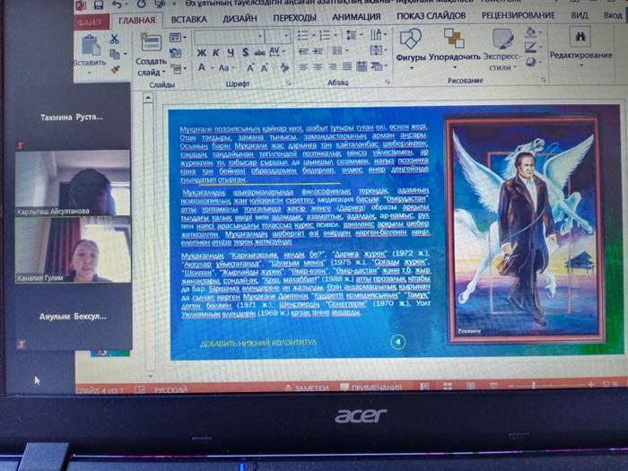Screen dimensions: 628x471
Task: Toggle bold (Ж) formatting
Action: tap(201, 52)
